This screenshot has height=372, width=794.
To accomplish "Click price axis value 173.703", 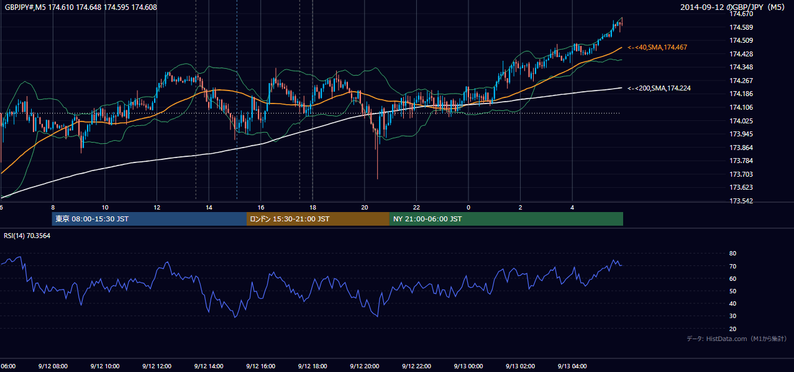I will 741,174.
